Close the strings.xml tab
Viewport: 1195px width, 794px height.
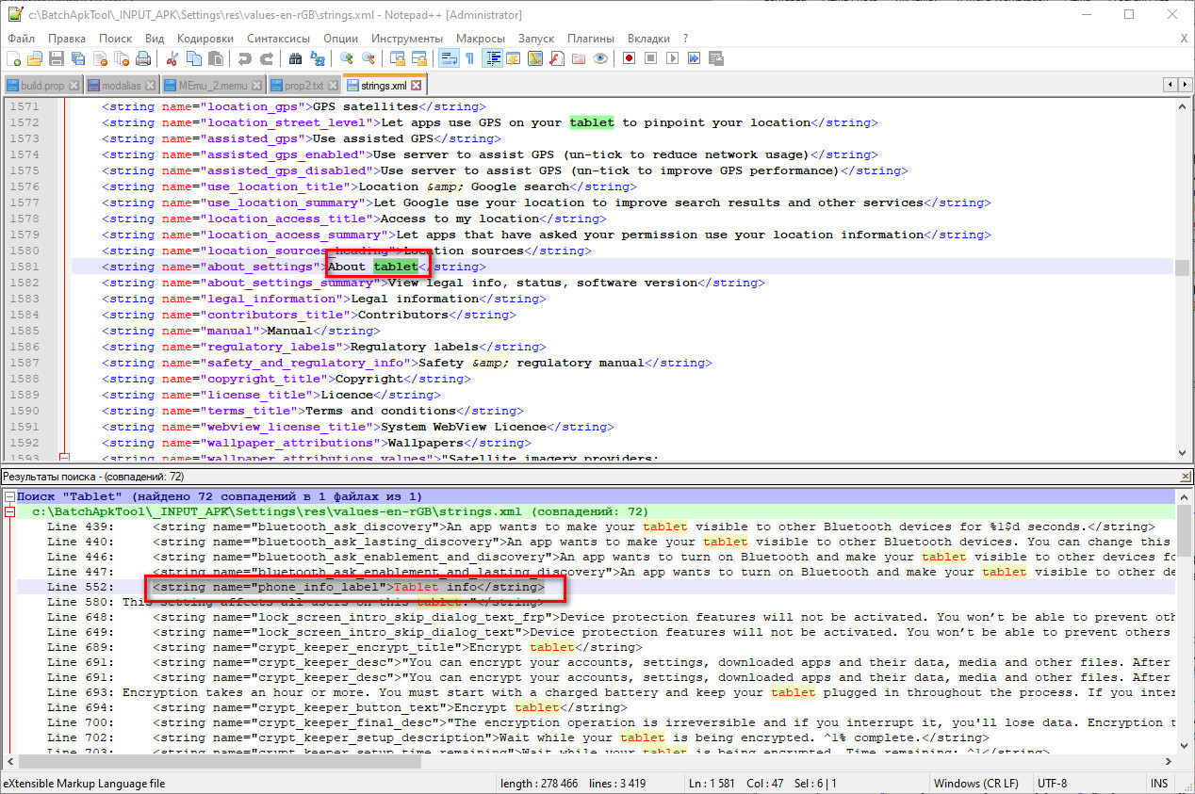click(417, 86)
